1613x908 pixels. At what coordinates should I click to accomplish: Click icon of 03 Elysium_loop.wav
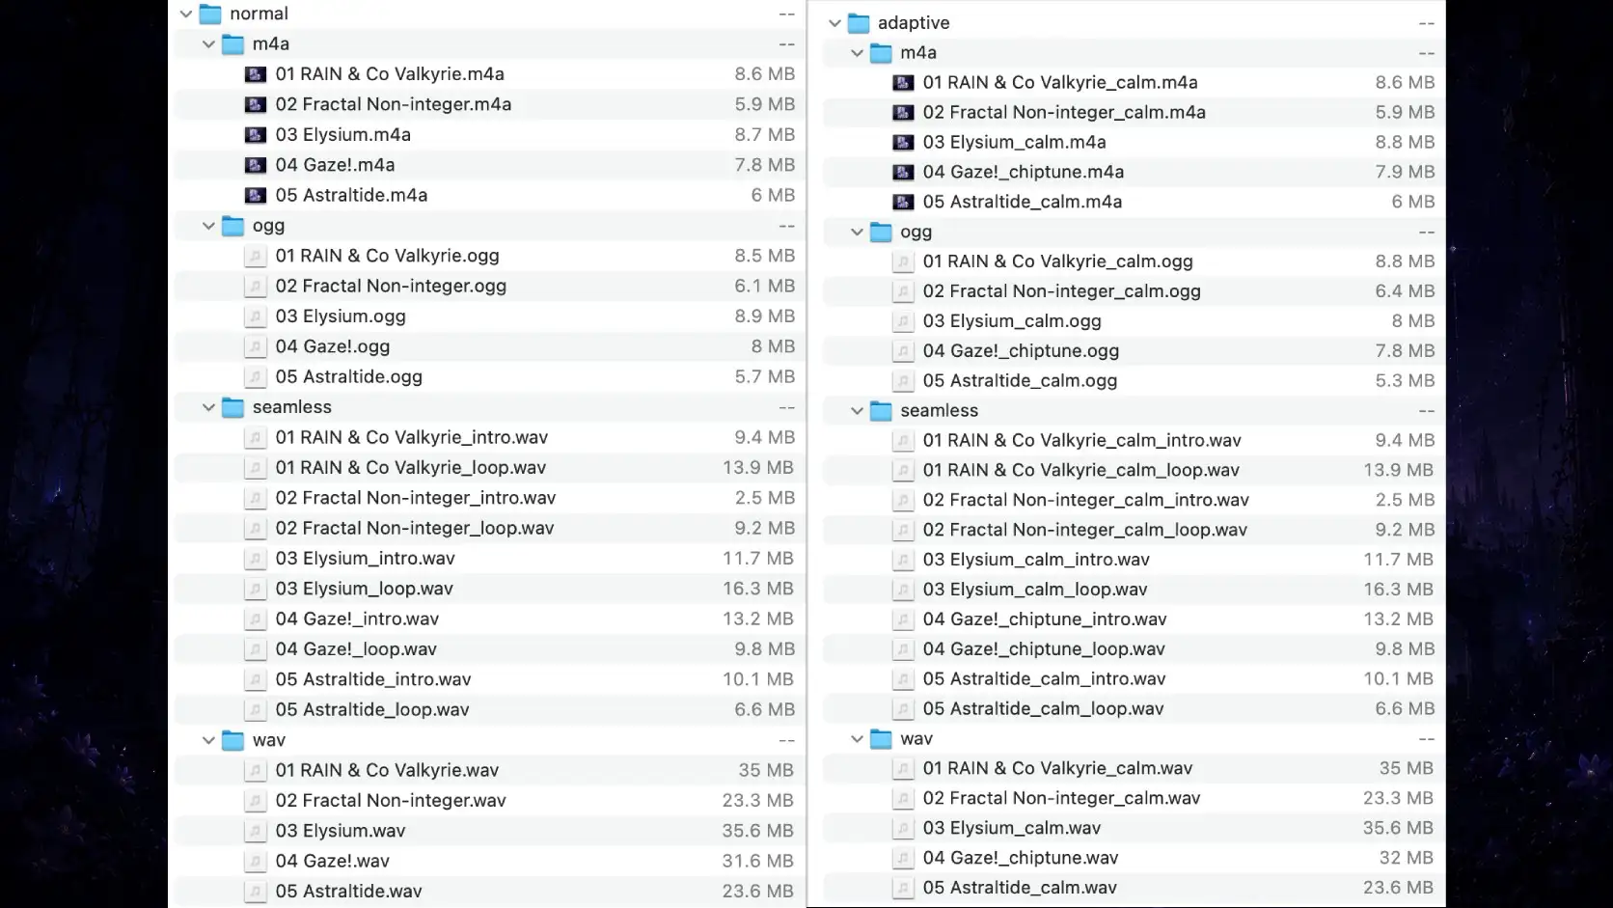(255, 589)
